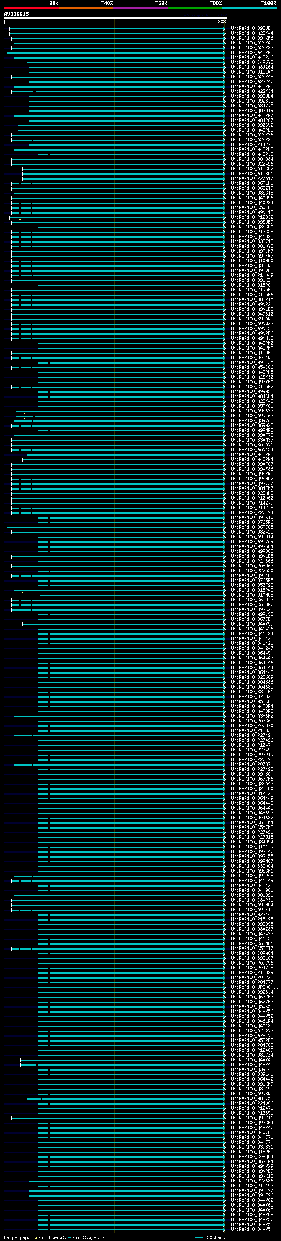This screenshot has width=281, height=1241.
Task: Select the query label AV386915
Action: click(16, 15)
